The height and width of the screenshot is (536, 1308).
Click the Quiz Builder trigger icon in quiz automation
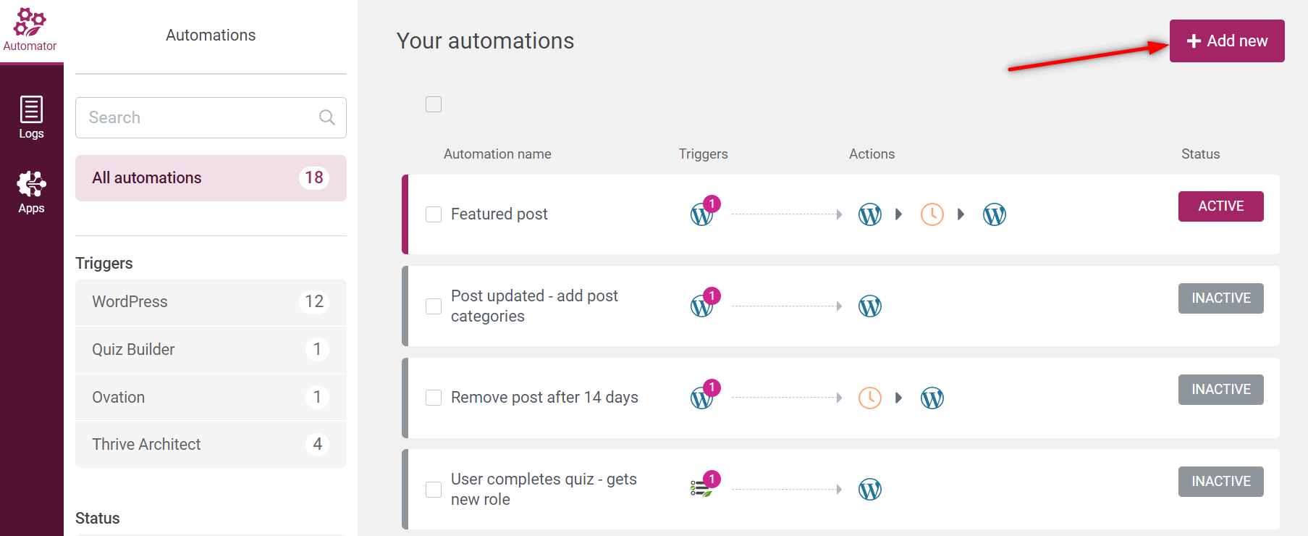[x=701, y=490]
